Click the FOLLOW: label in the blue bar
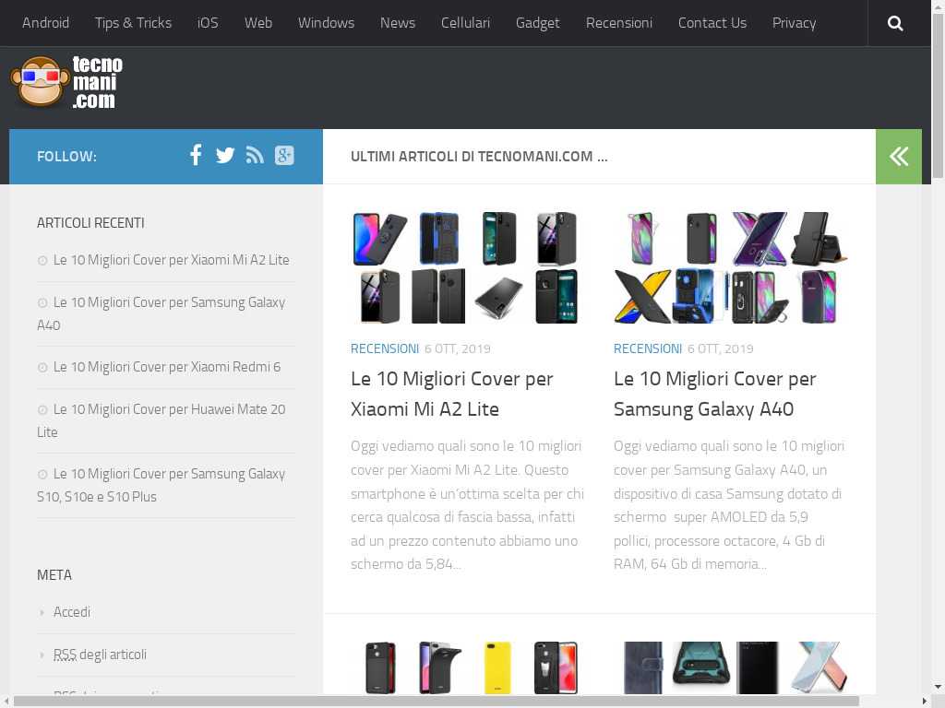Screen dimensions: 945x708 pos(66,157)
